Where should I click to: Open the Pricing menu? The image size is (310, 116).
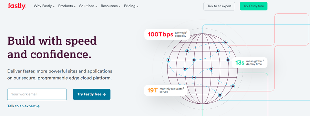point(131,6)
